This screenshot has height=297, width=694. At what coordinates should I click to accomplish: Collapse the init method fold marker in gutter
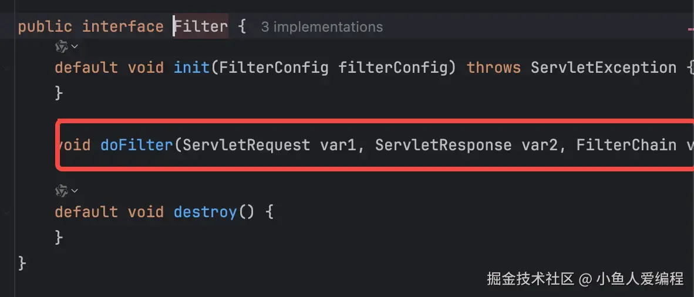pos(6,67)
